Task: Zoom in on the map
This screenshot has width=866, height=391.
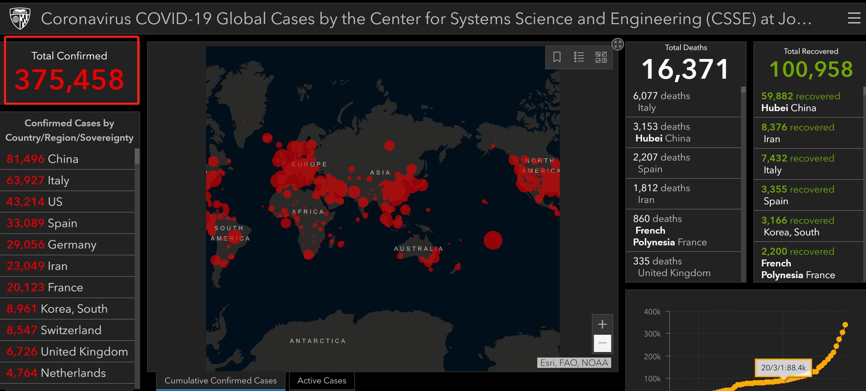Action: (x=602, y=324)
